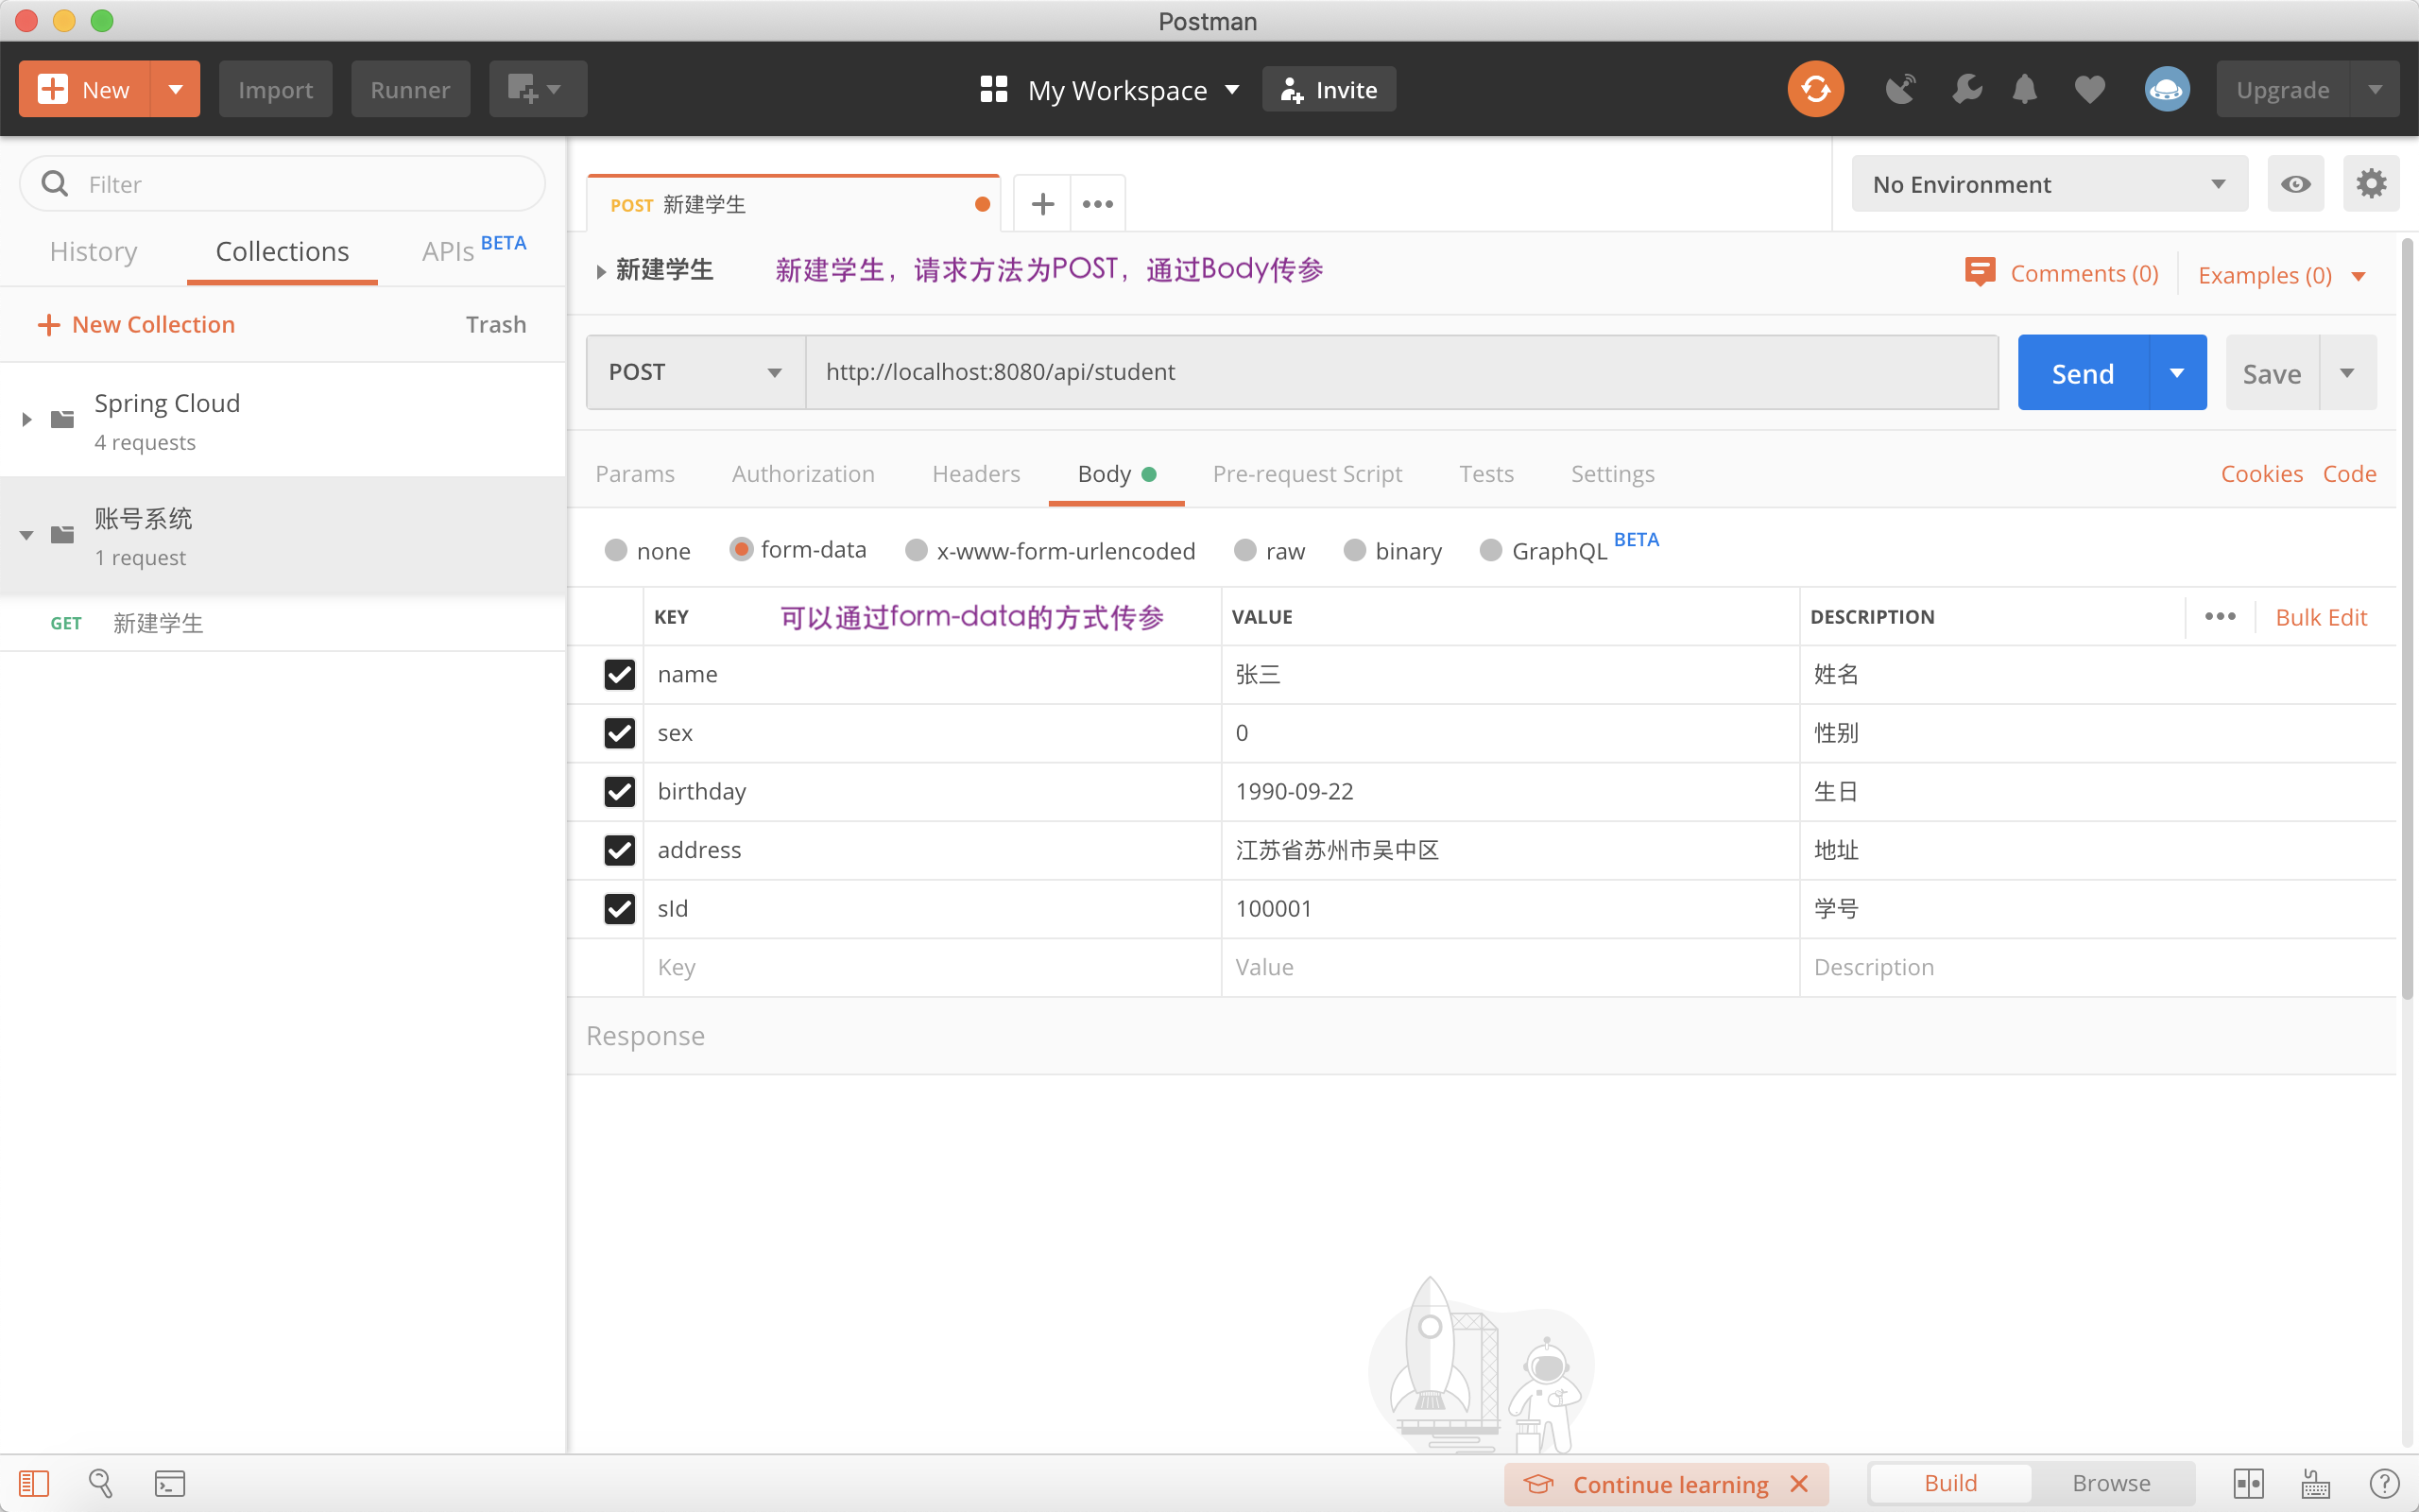Open the POST method dropdown

click(x=695, y=372)
